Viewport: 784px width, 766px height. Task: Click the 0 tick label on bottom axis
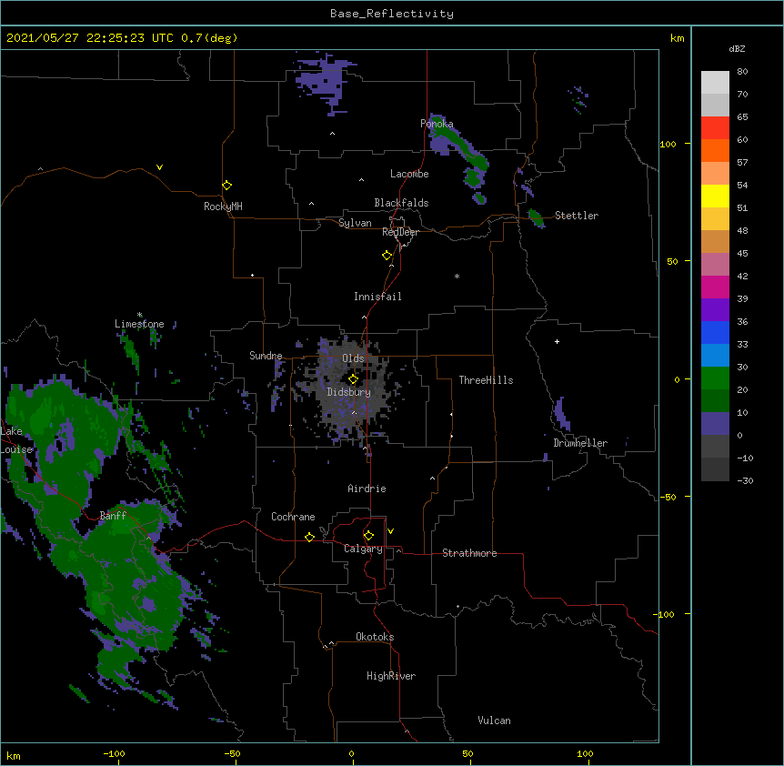351,753
